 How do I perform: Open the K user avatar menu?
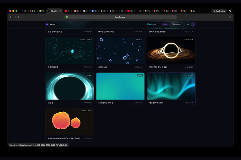pyautogui.click(x=193, y=24)
